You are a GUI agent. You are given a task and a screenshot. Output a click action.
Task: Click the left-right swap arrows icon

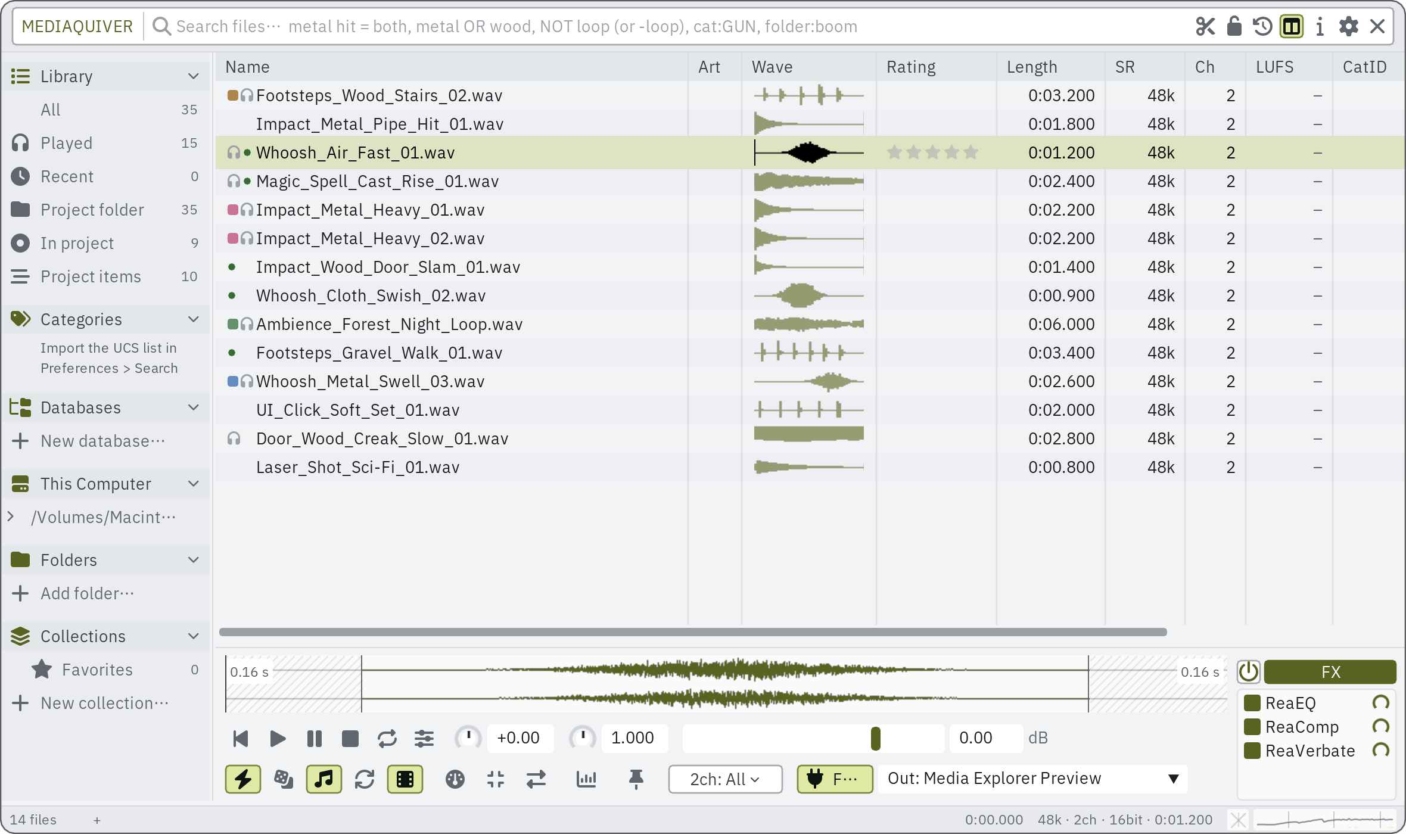pyautogui.click(x=536, y=779)
